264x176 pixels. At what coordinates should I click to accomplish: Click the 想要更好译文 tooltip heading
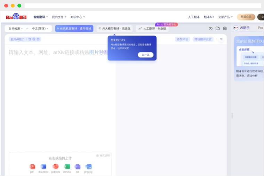118,40
